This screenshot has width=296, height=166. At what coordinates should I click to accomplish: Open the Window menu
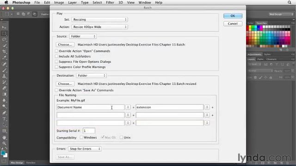click(x=145, y=2)
